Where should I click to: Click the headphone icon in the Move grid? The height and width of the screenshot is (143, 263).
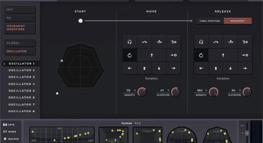(130, 42)
